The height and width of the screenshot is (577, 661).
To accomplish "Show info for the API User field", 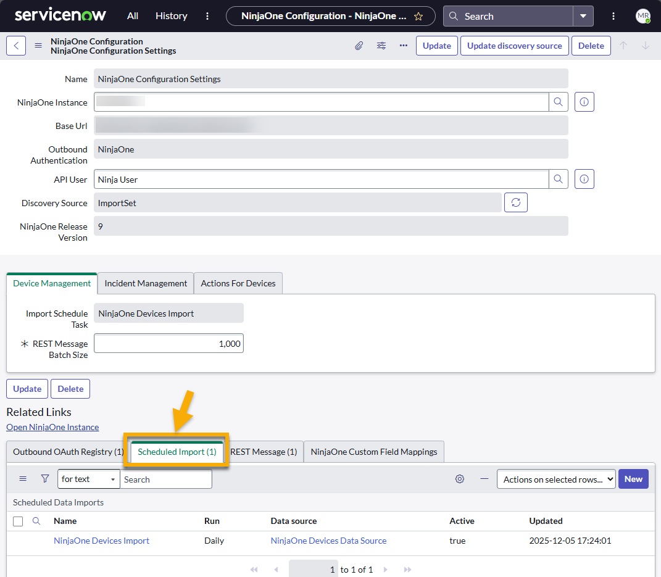I will tap(584, 180).
